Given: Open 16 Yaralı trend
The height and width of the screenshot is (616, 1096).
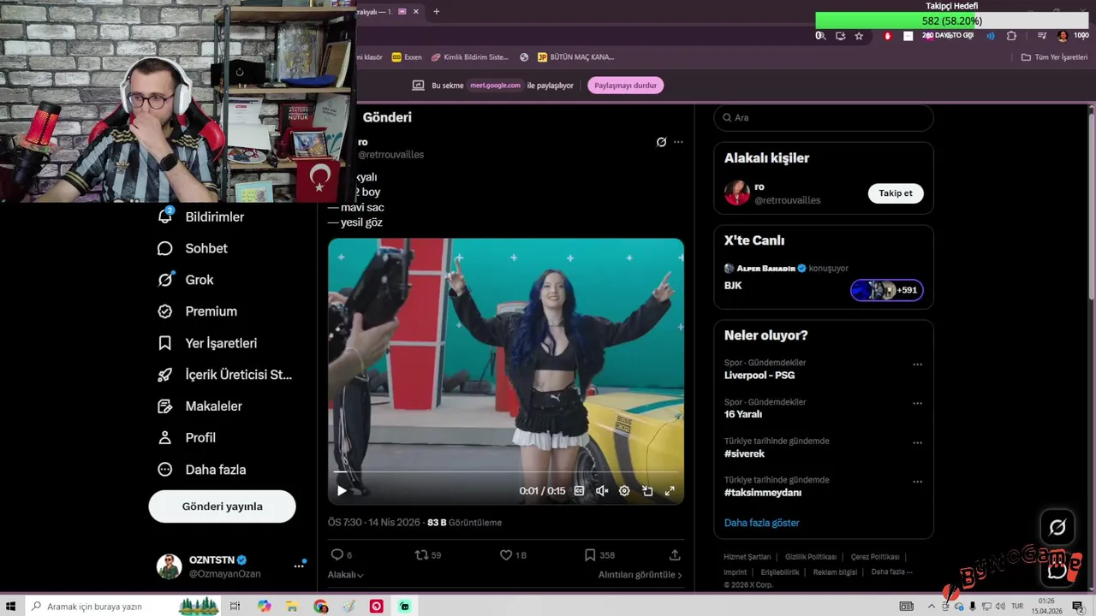Looking at the screenshot, I should click(x=743, y=414).
